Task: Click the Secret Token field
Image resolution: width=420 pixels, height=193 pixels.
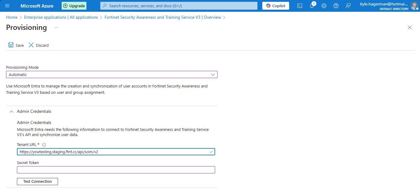Action: coord(116,170)
